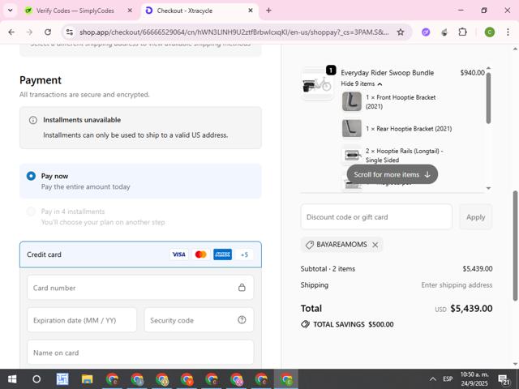Click the American Express logo
Screen dimensions: 519x389
click(222, 254)
